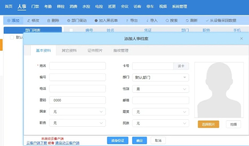Click the 删除 (Delete) trash icon
The height and width of the screenshot is (146, 249).
point(48,20)
